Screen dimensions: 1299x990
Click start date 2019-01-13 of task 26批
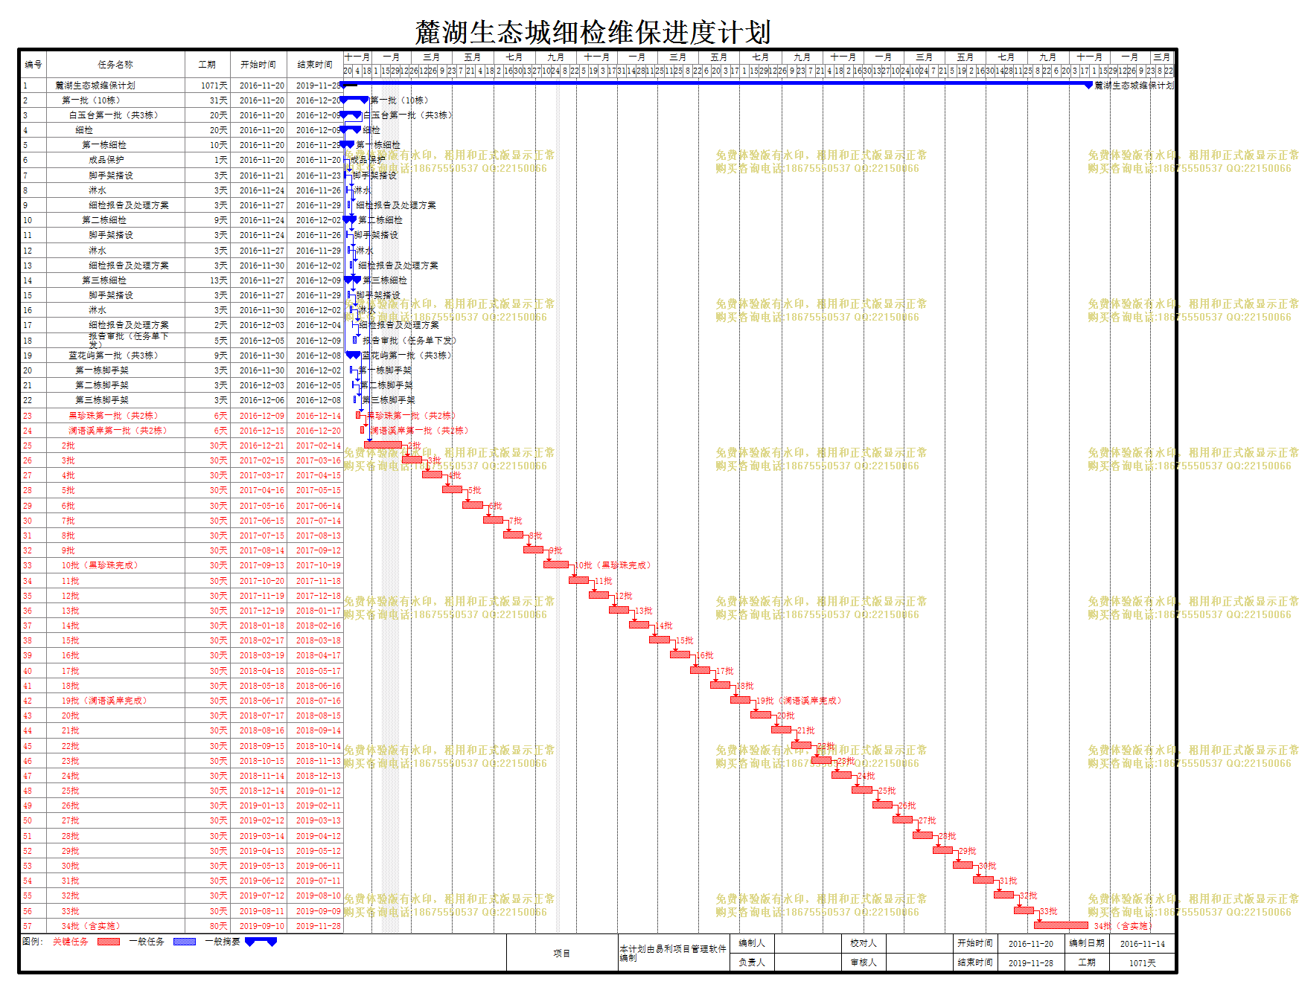pyautogui.click(x=261, y=806)
